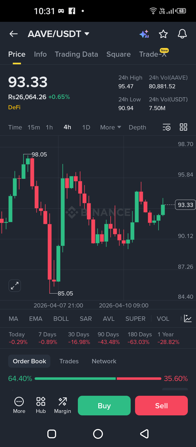
Task: Select the 1D chart interval
Action: click(86, 127)
